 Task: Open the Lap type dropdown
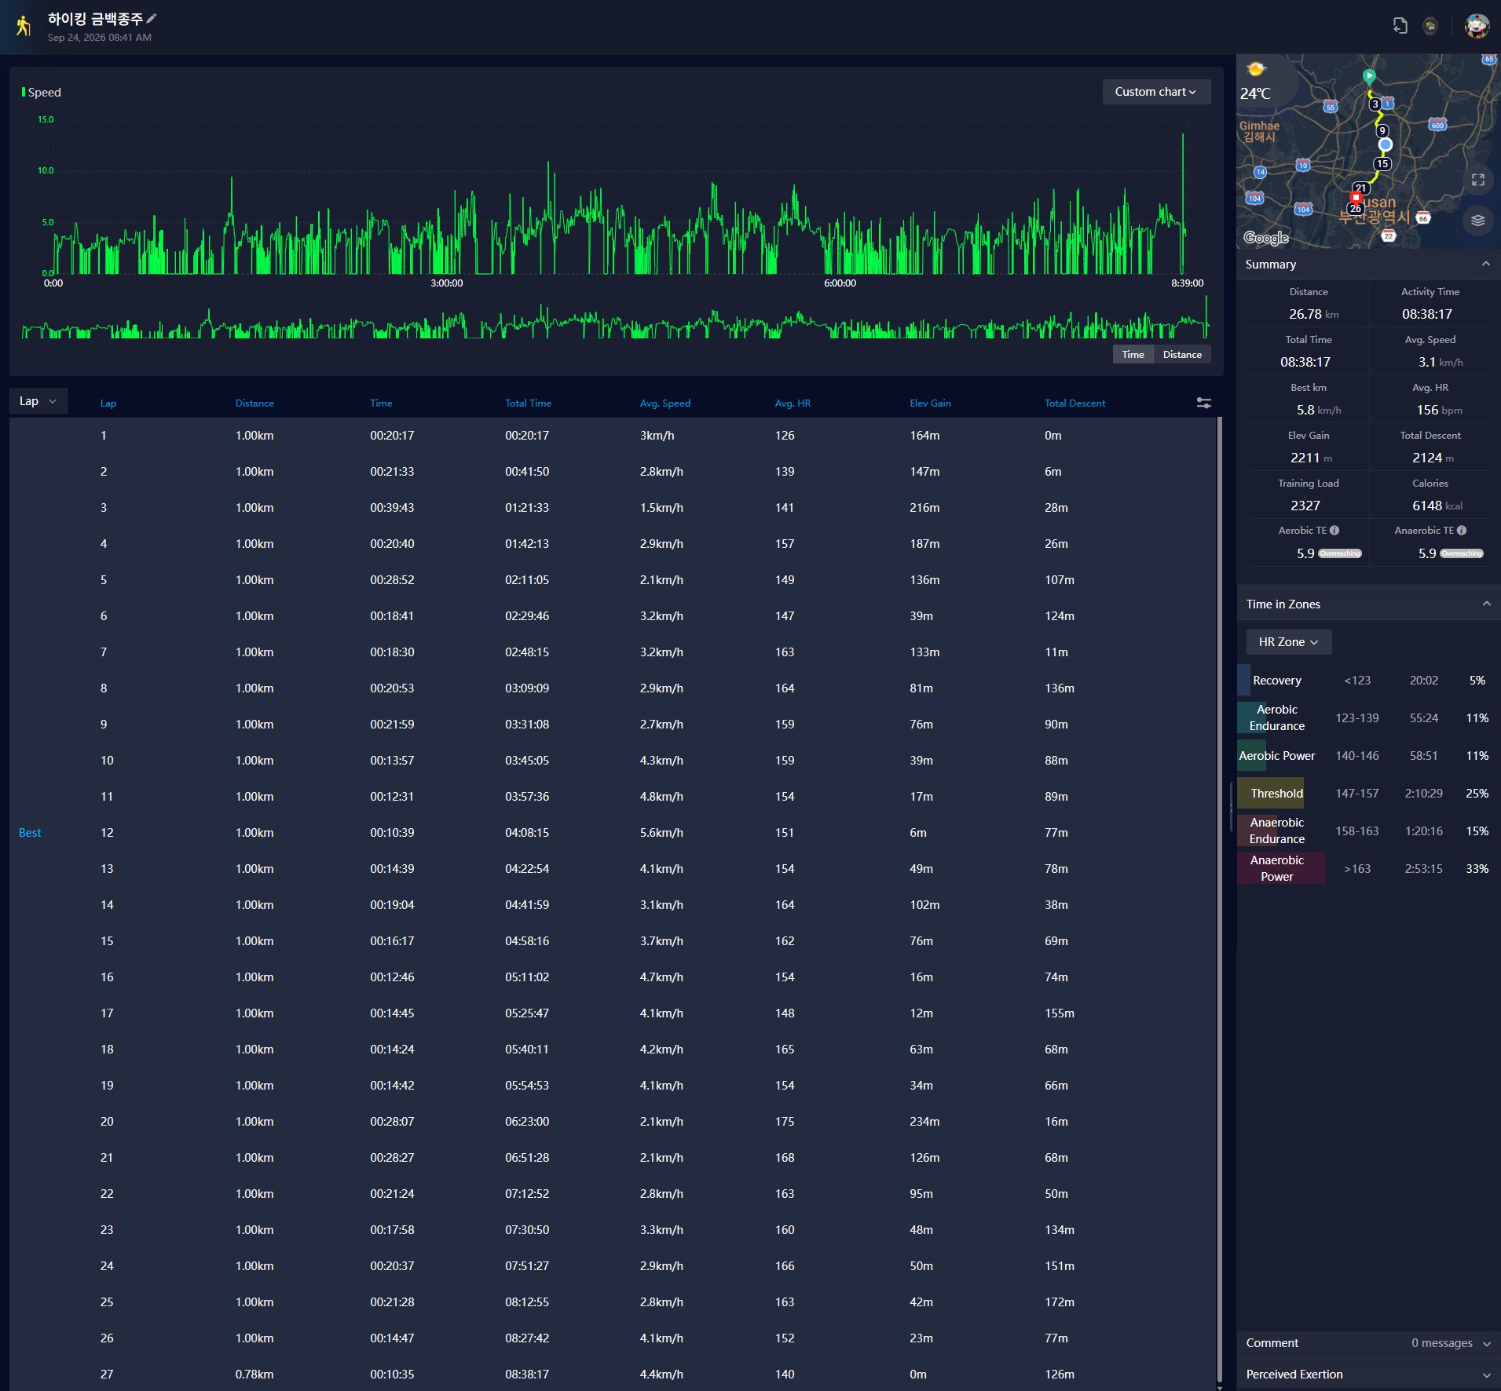coord(38,401)
